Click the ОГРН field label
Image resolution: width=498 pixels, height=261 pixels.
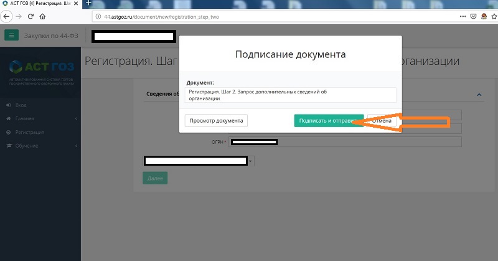point(219,142)
